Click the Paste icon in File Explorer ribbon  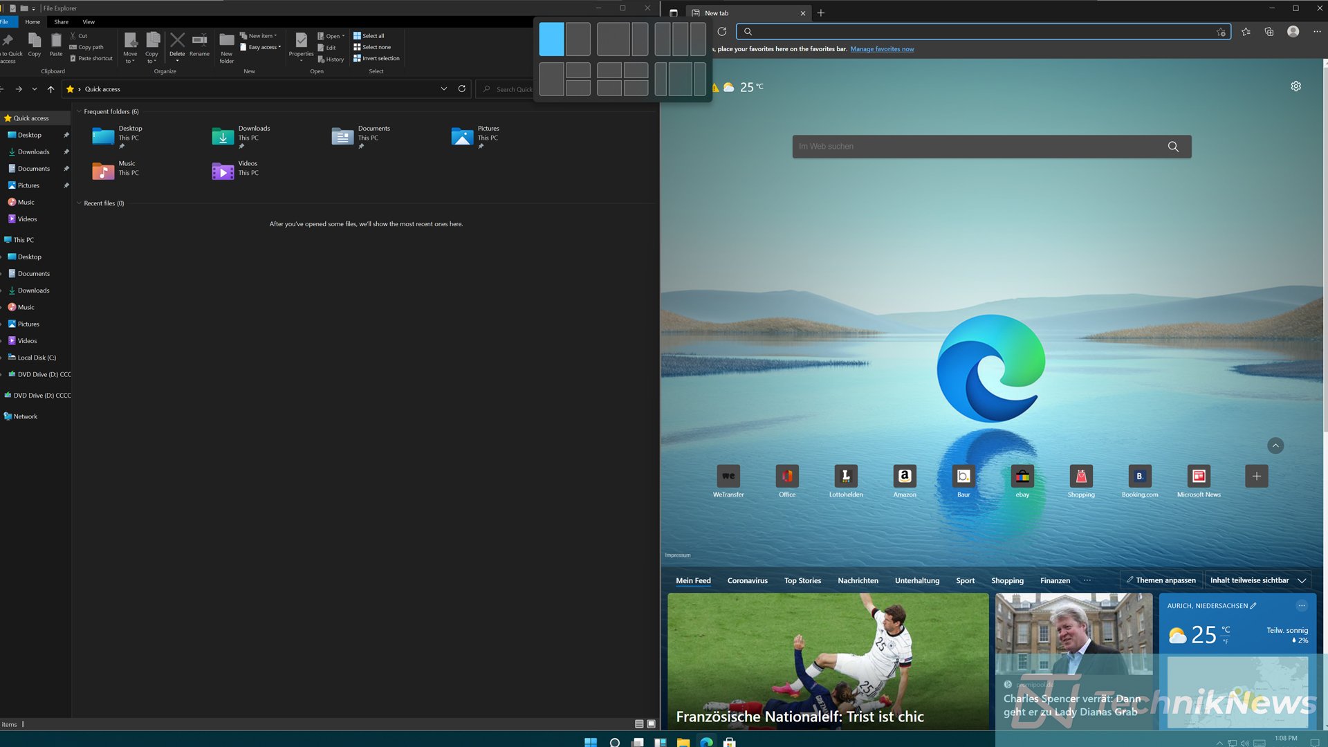[56, 44]
